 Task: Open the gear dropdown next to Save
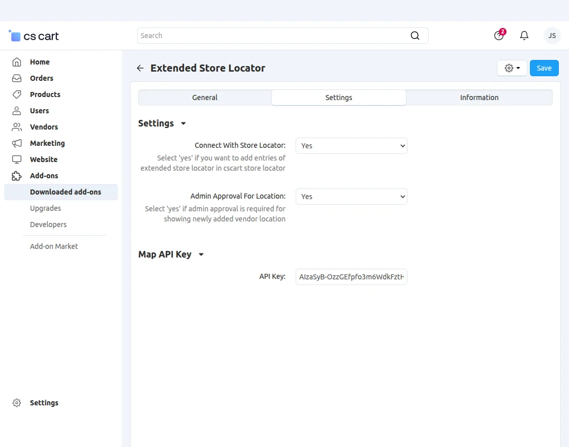512,68
